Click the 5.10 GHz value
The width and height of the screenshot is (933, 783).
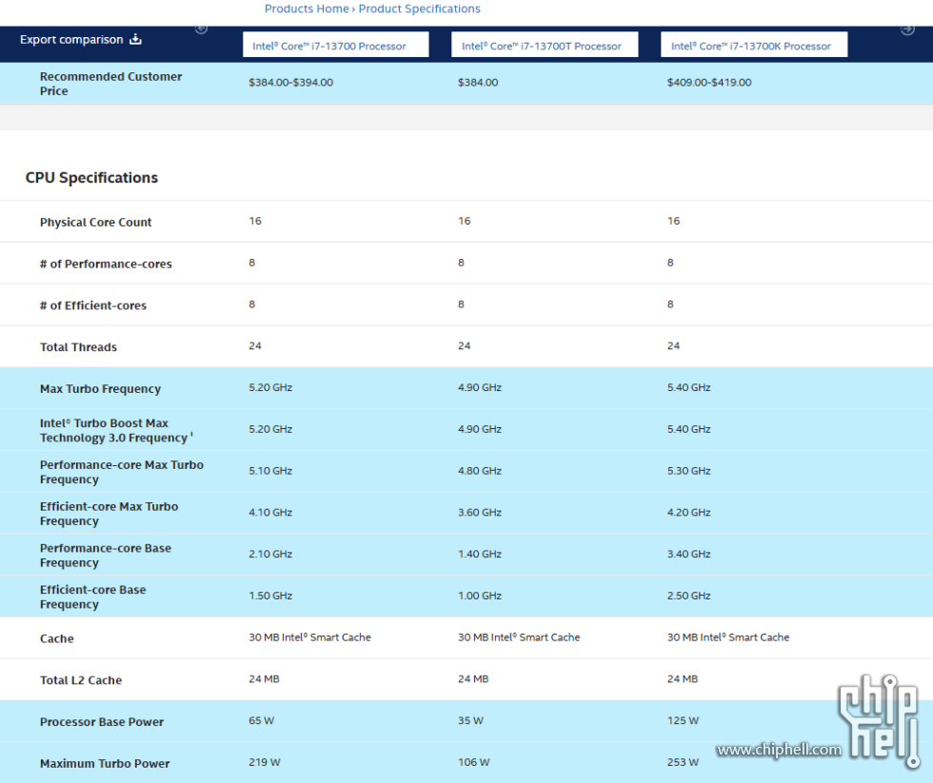(270, 471)
